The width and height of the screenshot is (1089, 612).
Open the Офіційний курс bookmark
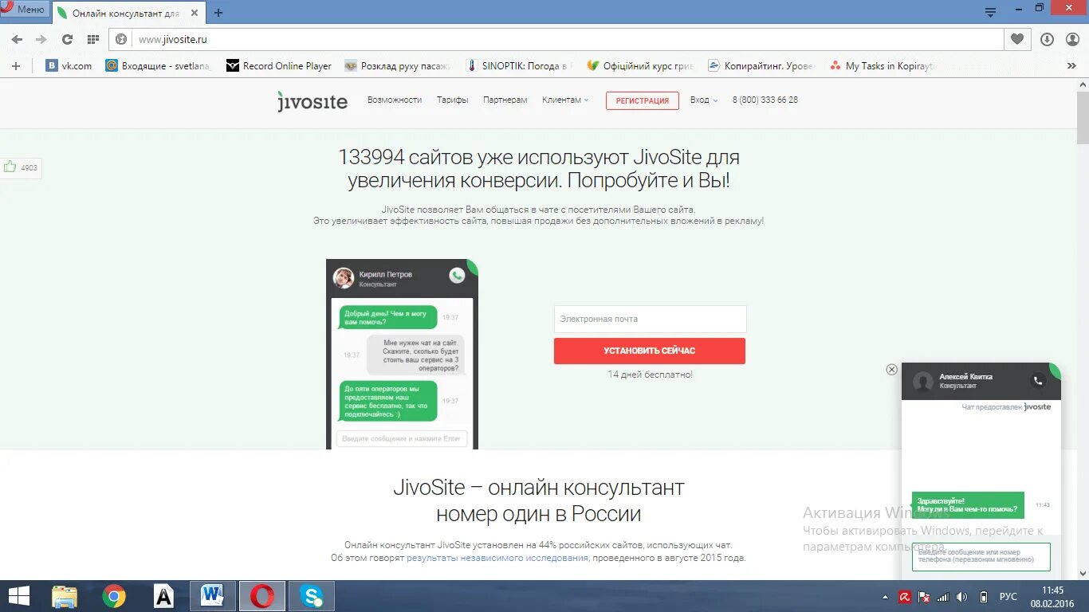pos(640,66)
